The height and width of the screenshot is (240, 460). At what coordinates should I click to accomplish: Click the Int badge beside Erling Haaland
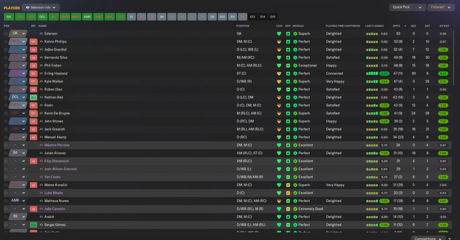coord(33,74)
